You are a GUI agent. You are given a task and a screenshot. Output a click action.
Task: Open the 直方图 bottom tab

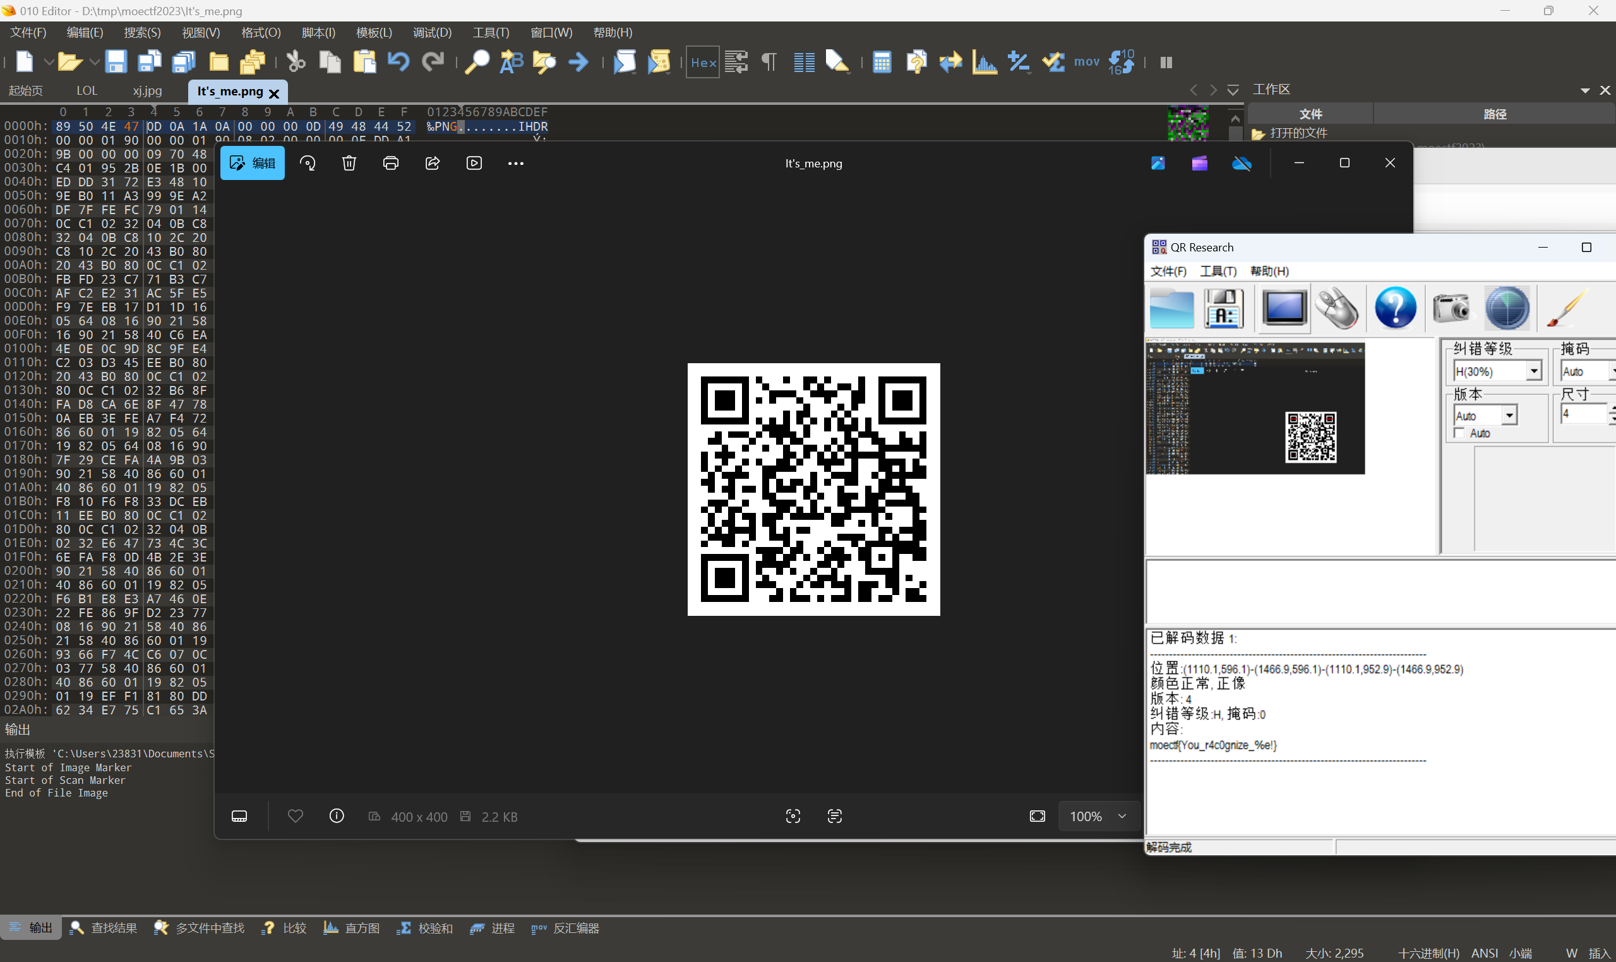[x=351, y=929]
